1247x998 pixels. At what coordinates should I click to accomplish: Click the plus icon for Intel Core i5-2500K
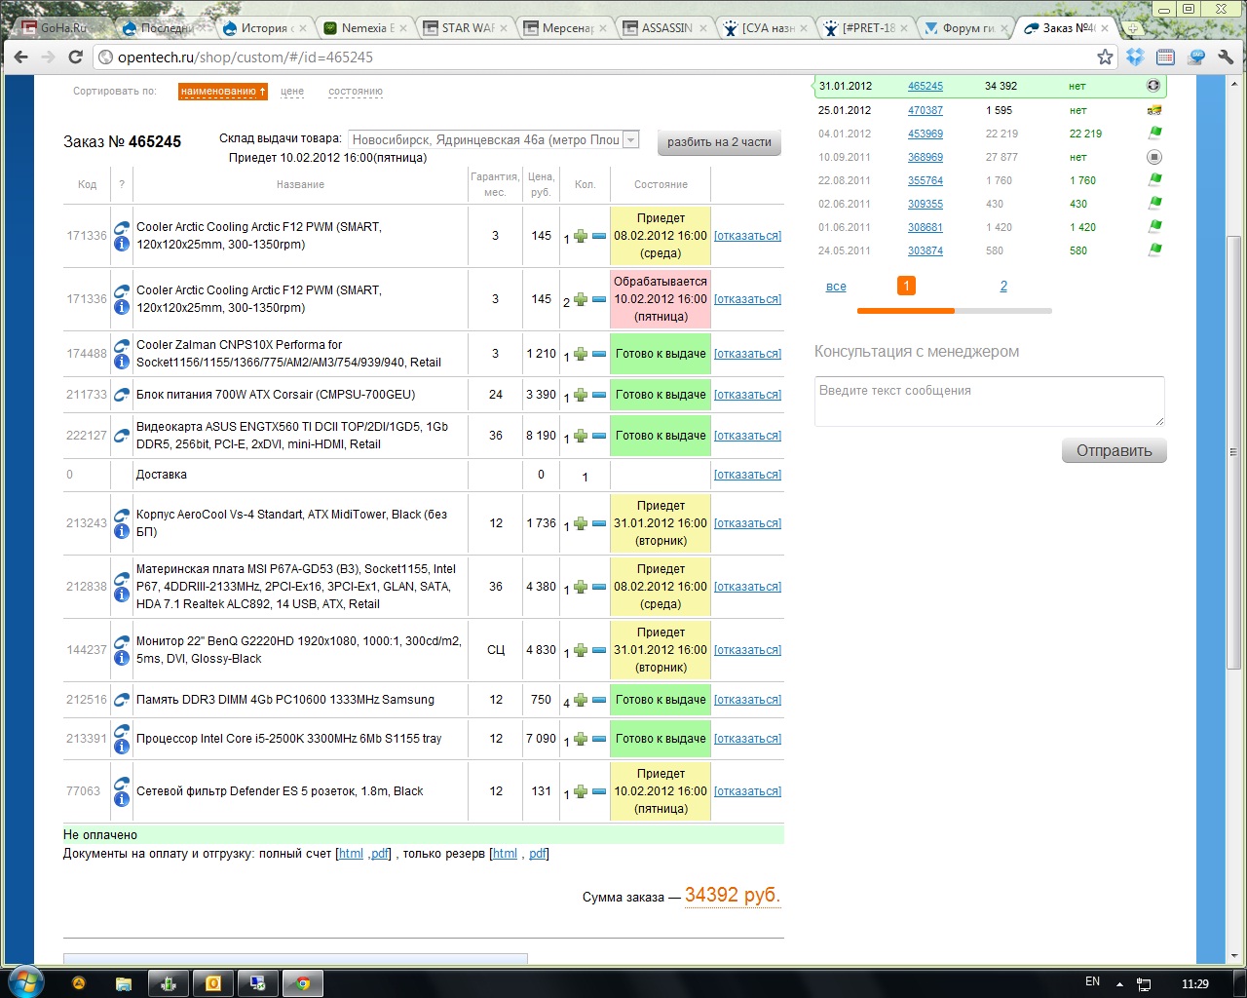pos(581,740)
